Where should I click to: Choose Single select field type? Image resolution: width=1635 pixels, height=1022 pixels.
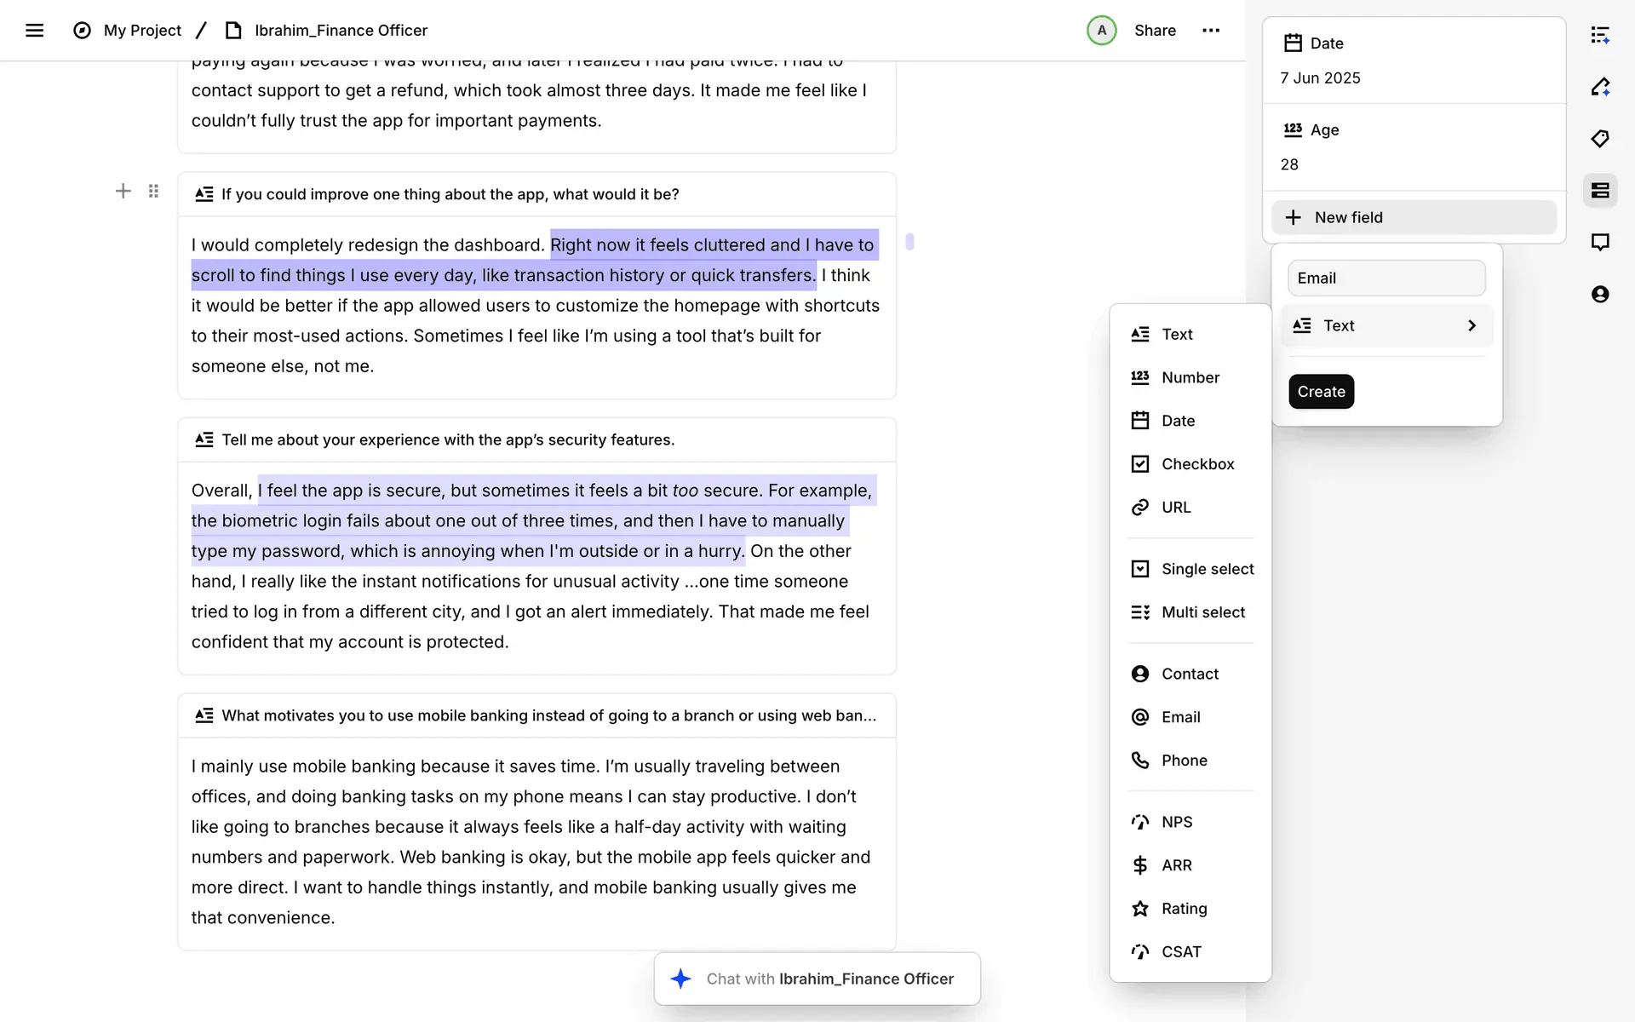coord(1207,569)
